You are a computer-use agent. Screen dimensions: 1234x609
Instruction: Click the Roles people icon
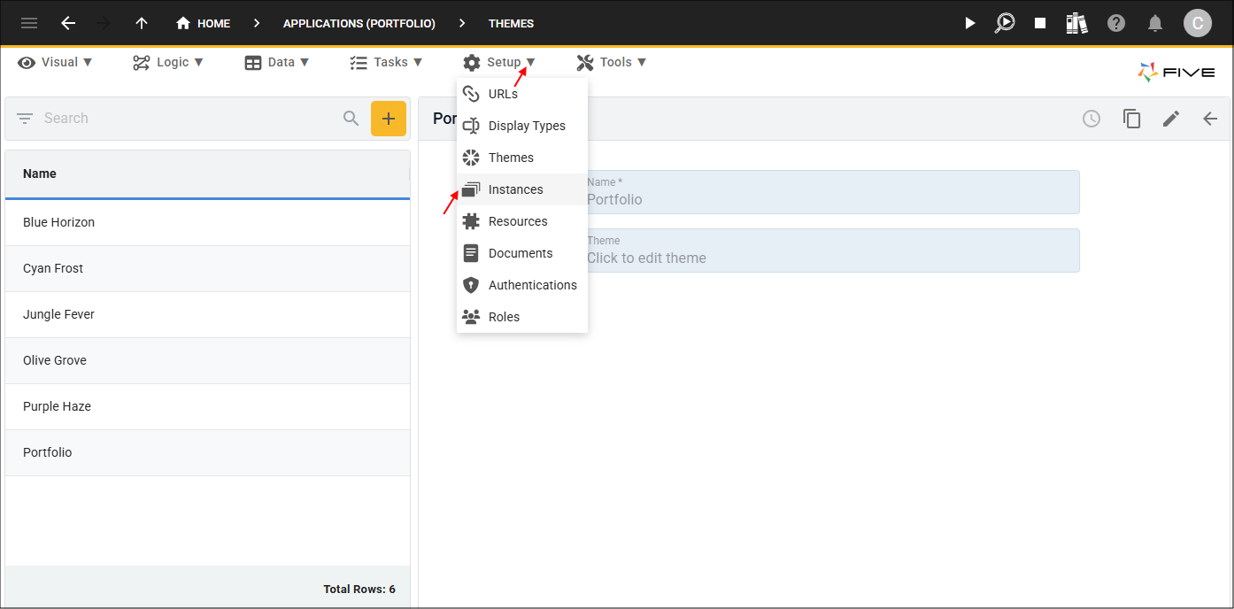(x=471, y=317)
